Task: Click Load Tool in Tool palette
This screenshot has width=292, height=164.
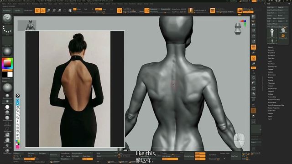Action: click(272, 7)
